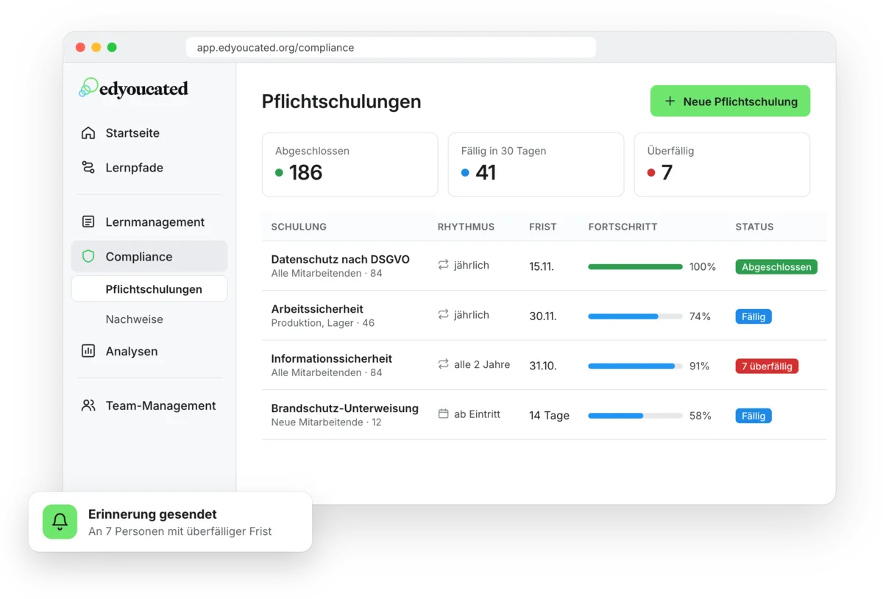Viewport: 883px width, 599px height.
Task: Click the 14 Tage deadline cell
Action: [549, 415]
